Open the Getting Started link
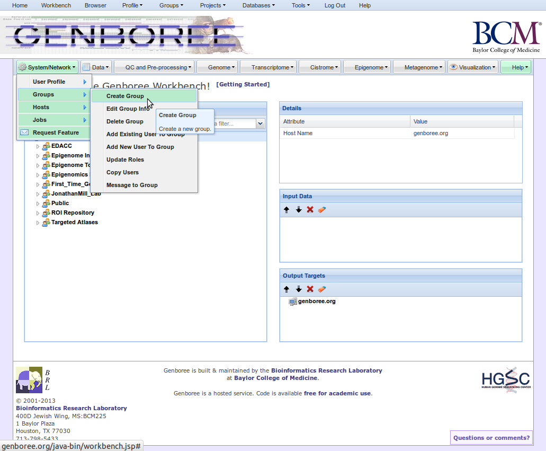This screenshot has height=451, width=546. pyautogui.click(x=243, y=85)
